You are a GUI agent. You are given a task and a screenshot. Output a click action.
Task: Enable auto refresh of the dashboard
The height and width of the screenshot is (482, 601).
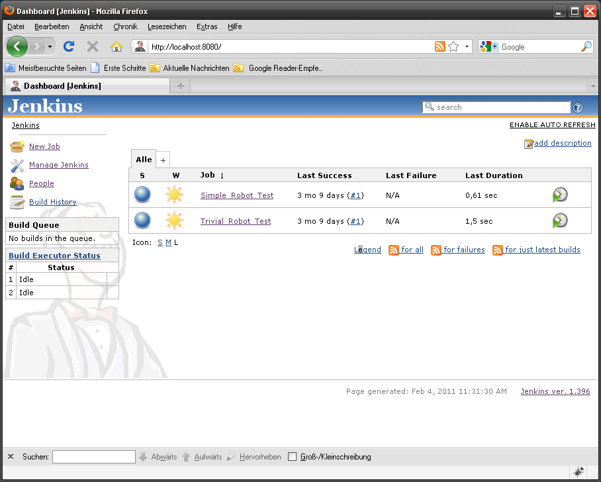click(552, 124)
